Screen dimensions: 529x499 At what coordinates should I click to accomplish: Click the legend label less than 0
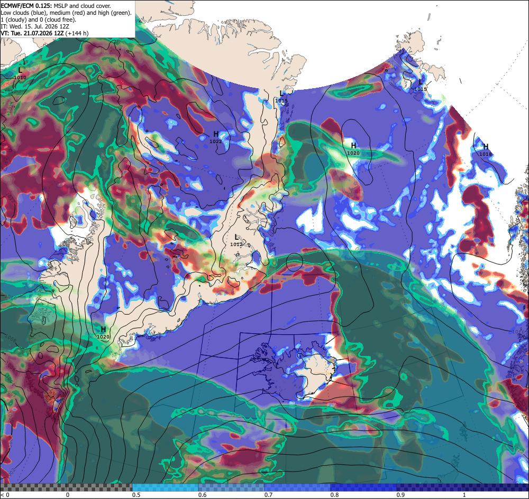click(x=5, y=495)
